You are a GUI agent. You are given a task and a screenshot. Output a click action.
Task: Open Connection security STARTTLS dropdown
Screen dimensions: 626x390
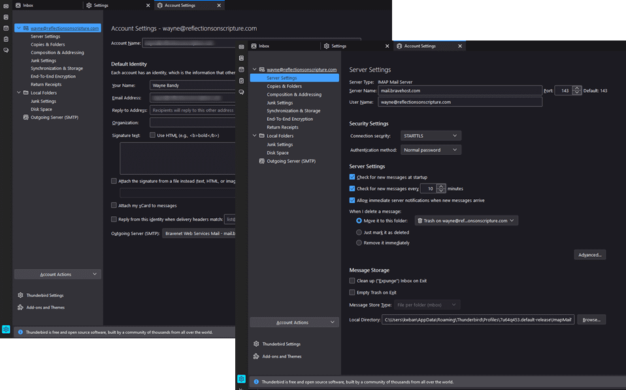pyautogui.click(x=431, y=136)
